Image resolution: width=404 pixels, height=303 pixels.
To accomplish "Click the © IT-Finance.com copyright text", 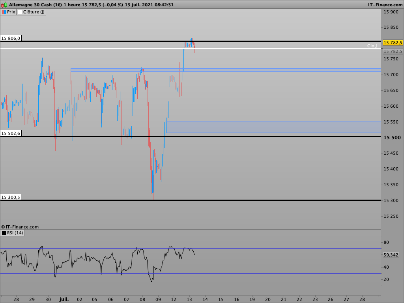I will [x=20, y=227].
